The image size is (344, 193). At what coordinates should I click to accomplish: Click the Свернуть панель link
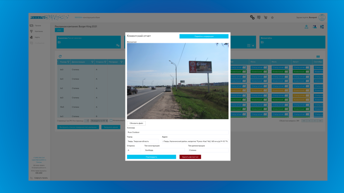[41, 178]
